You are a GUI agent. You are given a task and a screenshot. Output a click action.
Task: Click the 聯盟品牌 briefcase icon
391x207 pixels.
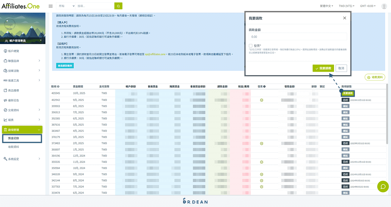[x=5, y=61]
